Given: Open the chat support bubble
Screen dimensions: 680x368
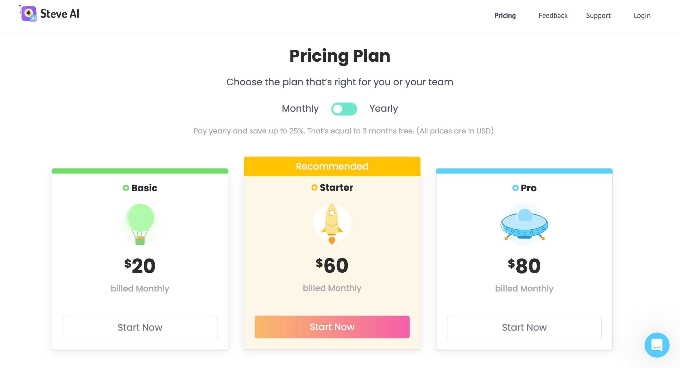Looking at the screenshot, I should coord(657,345).
